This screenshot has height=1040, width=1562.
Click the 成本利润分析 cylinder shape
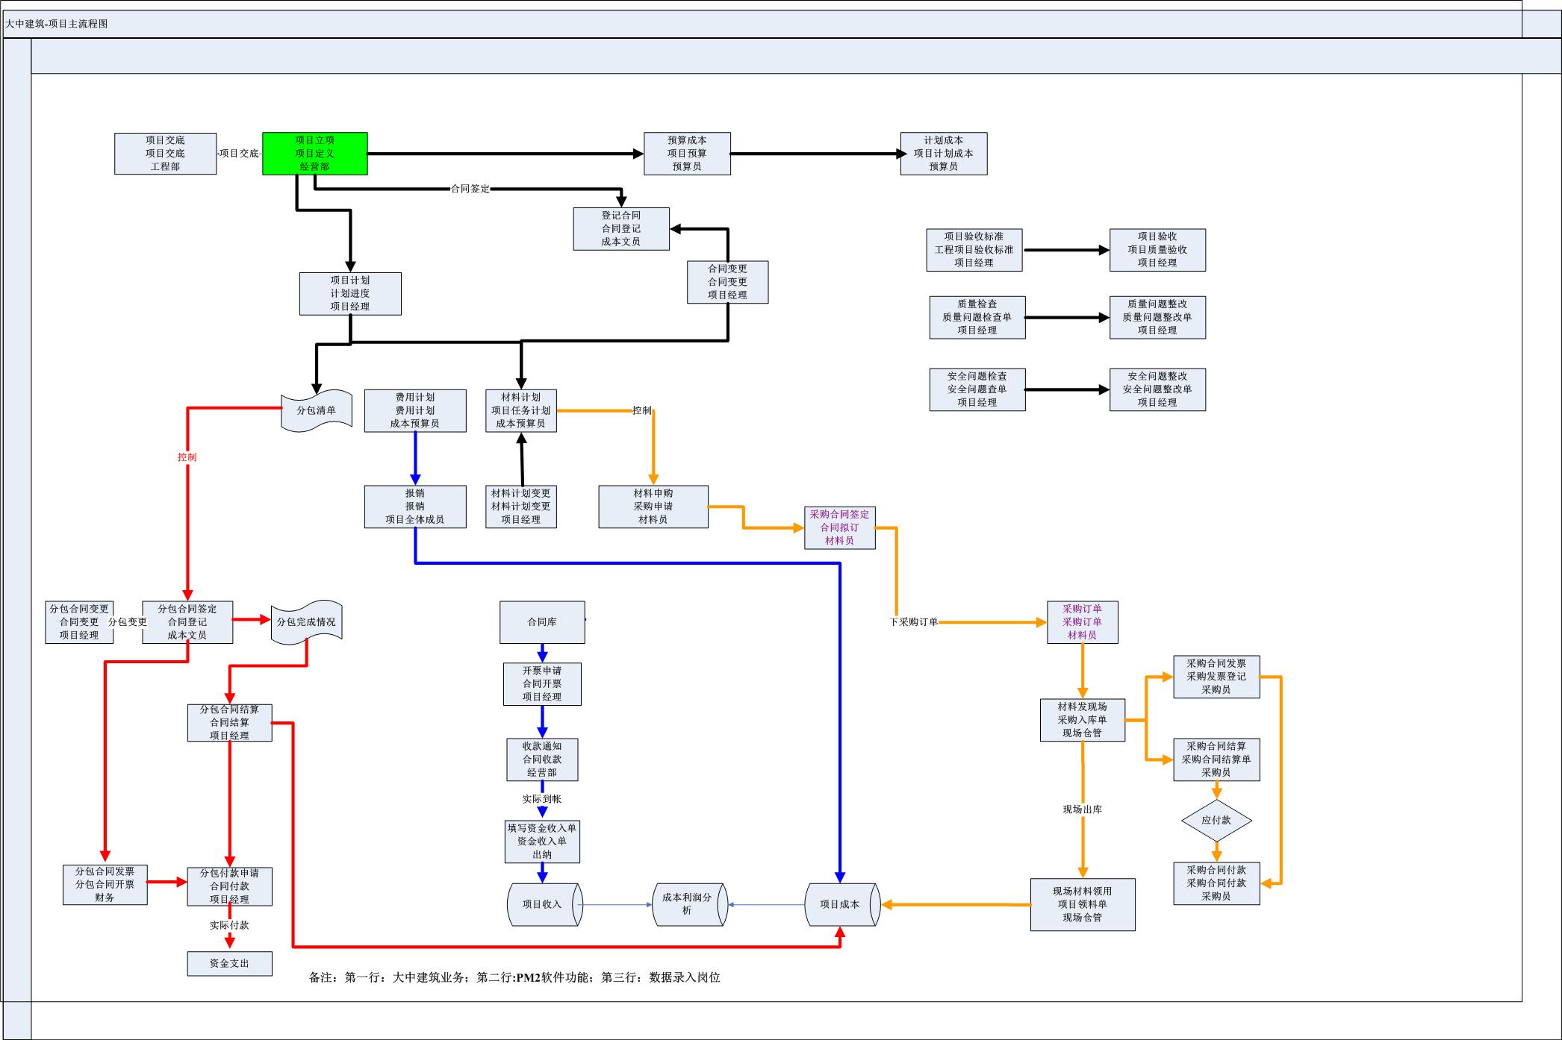pos(688,904)
